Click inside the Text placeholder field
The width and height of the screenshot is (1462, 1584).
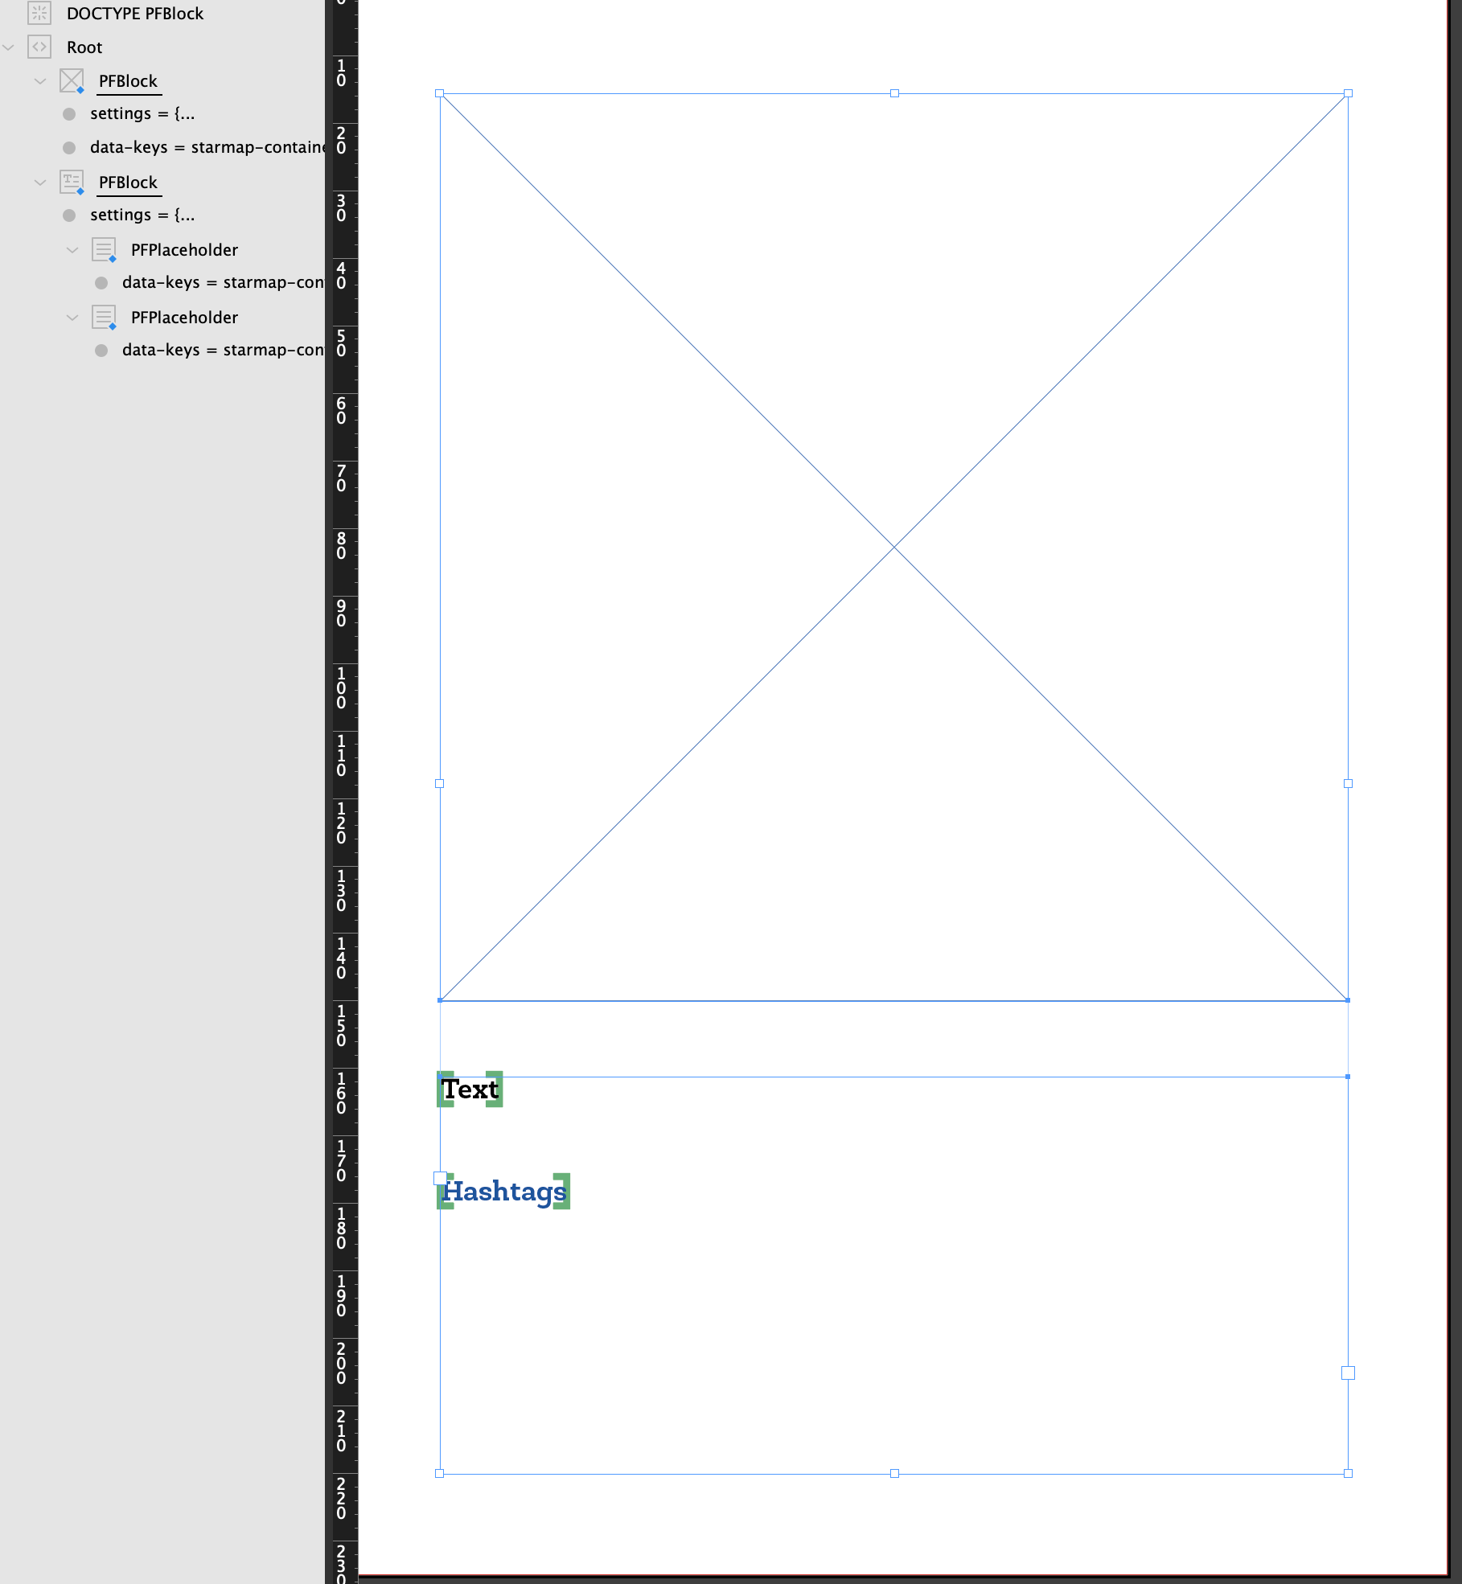470,1090
